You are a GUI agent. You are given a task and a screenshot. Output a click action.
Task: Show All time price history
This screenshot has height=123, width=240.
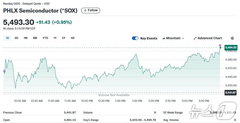[73, 38]
